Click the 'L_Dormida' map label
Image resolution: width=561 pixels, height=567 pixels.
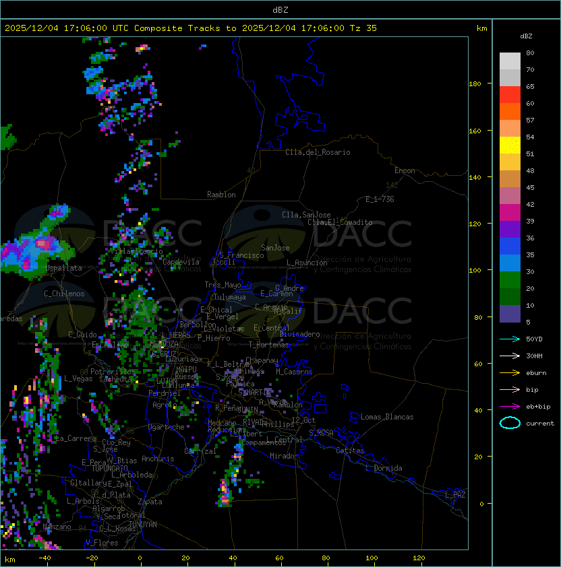(384, 468)
